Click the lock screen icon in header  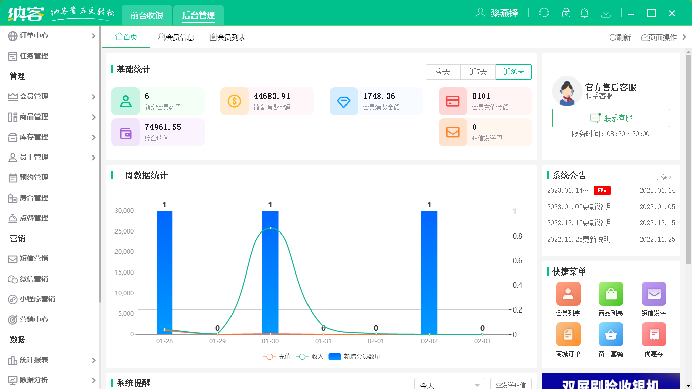point(564,13)
